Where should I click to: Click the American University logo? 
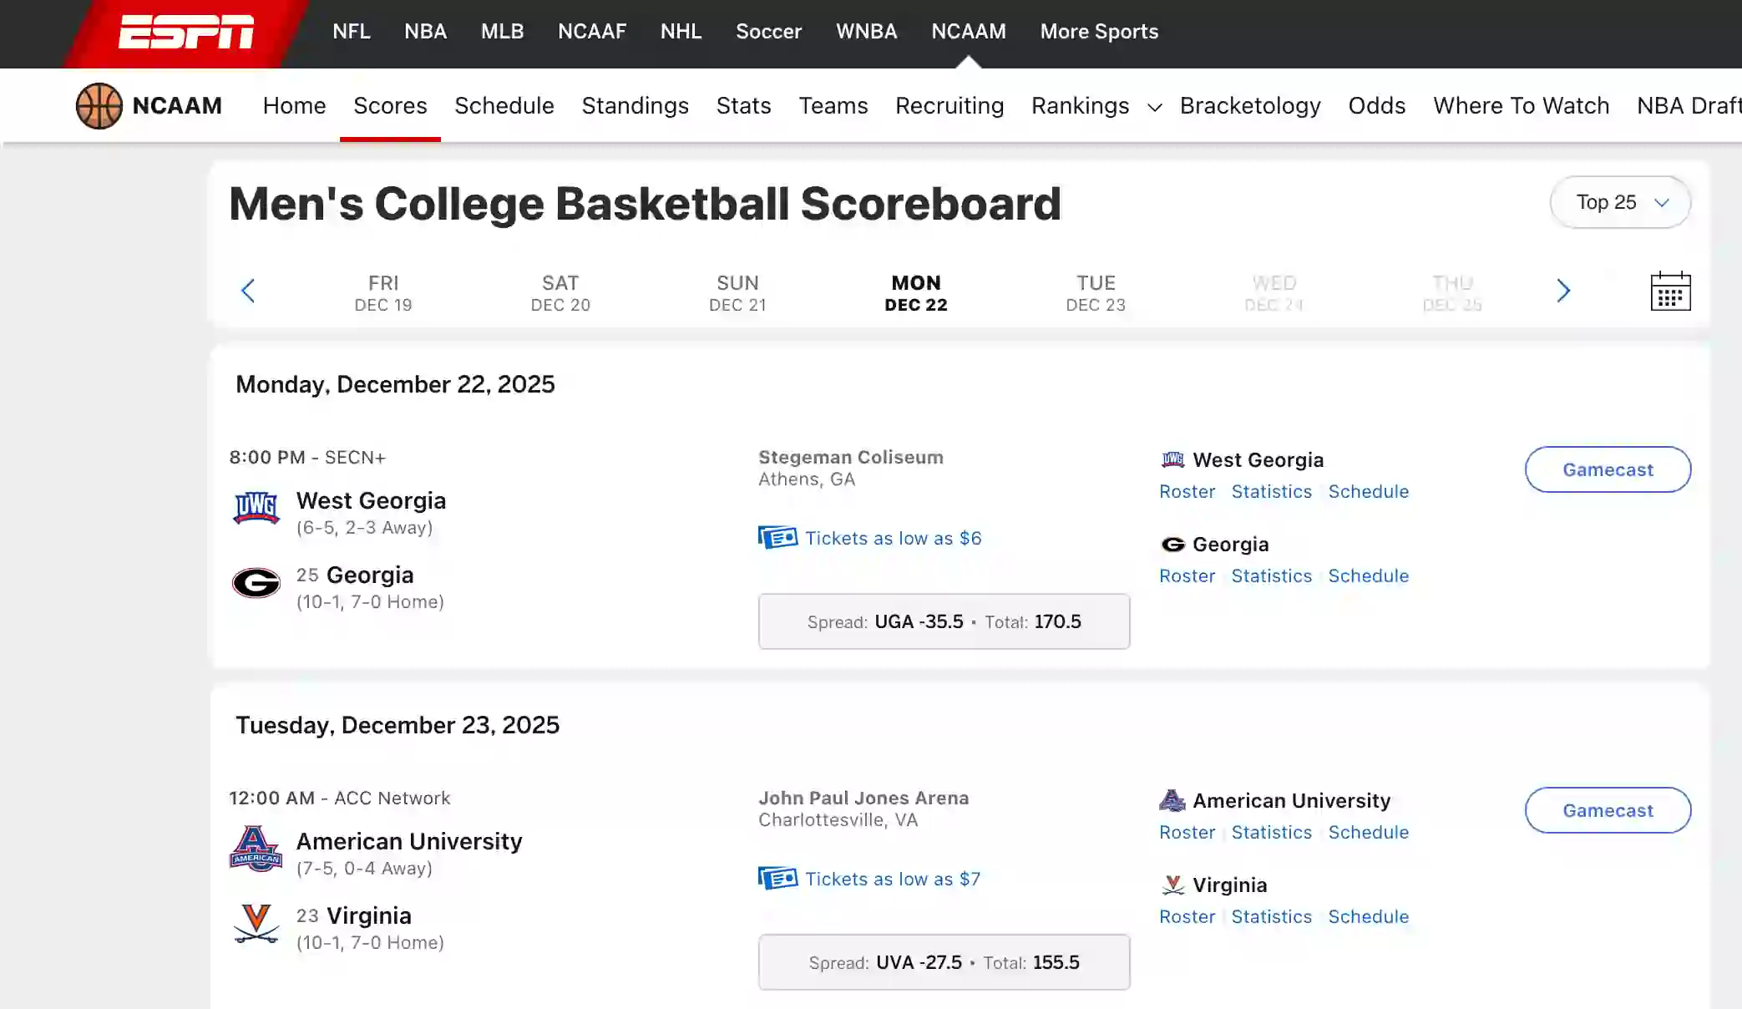click(x=257, y=849)
